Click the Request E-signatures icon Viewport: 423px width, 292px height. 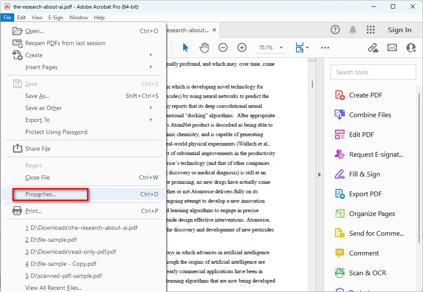point(340,154)
